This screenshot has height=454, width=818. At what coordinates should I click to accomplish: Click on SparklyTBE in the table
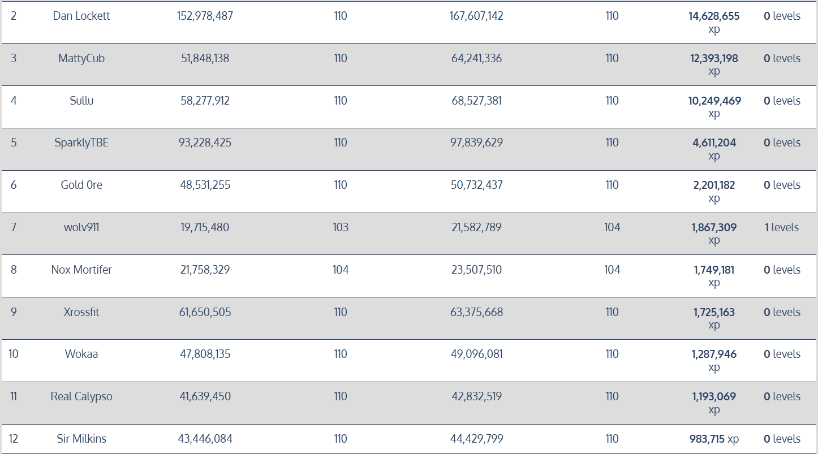(x=81, y=142)
